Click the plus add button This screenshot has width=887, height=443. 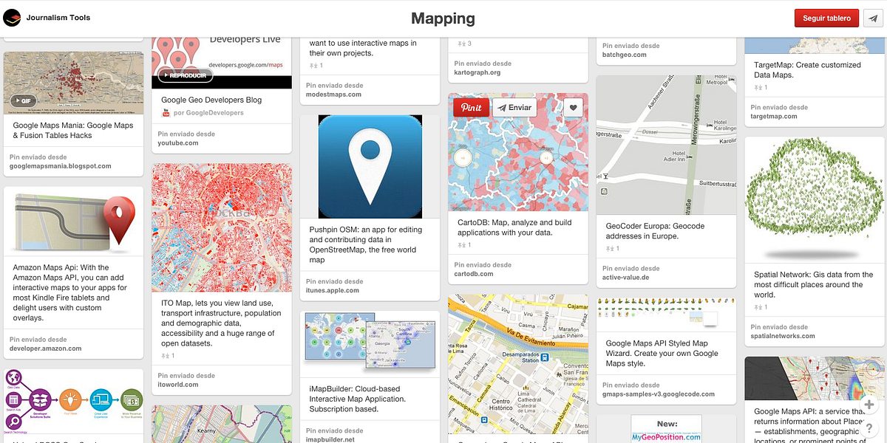coord(869,405)
